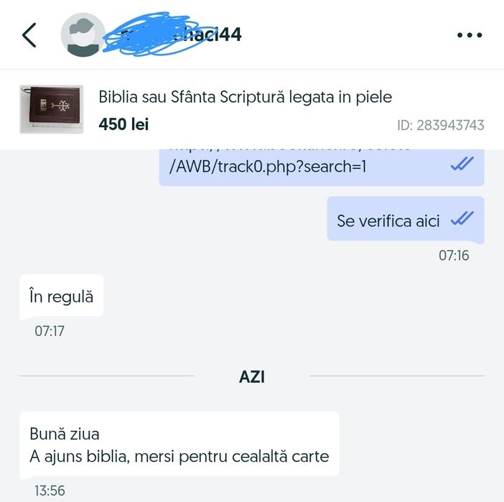Tap the 450 lei price
This screenshot has width=504, height=502.
point(123,124)
